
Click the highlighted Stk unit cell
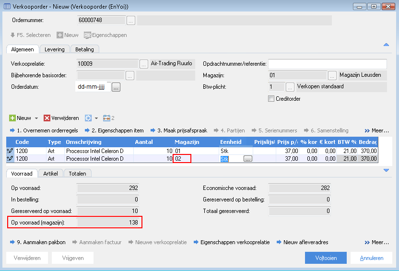tap(224, 159)
